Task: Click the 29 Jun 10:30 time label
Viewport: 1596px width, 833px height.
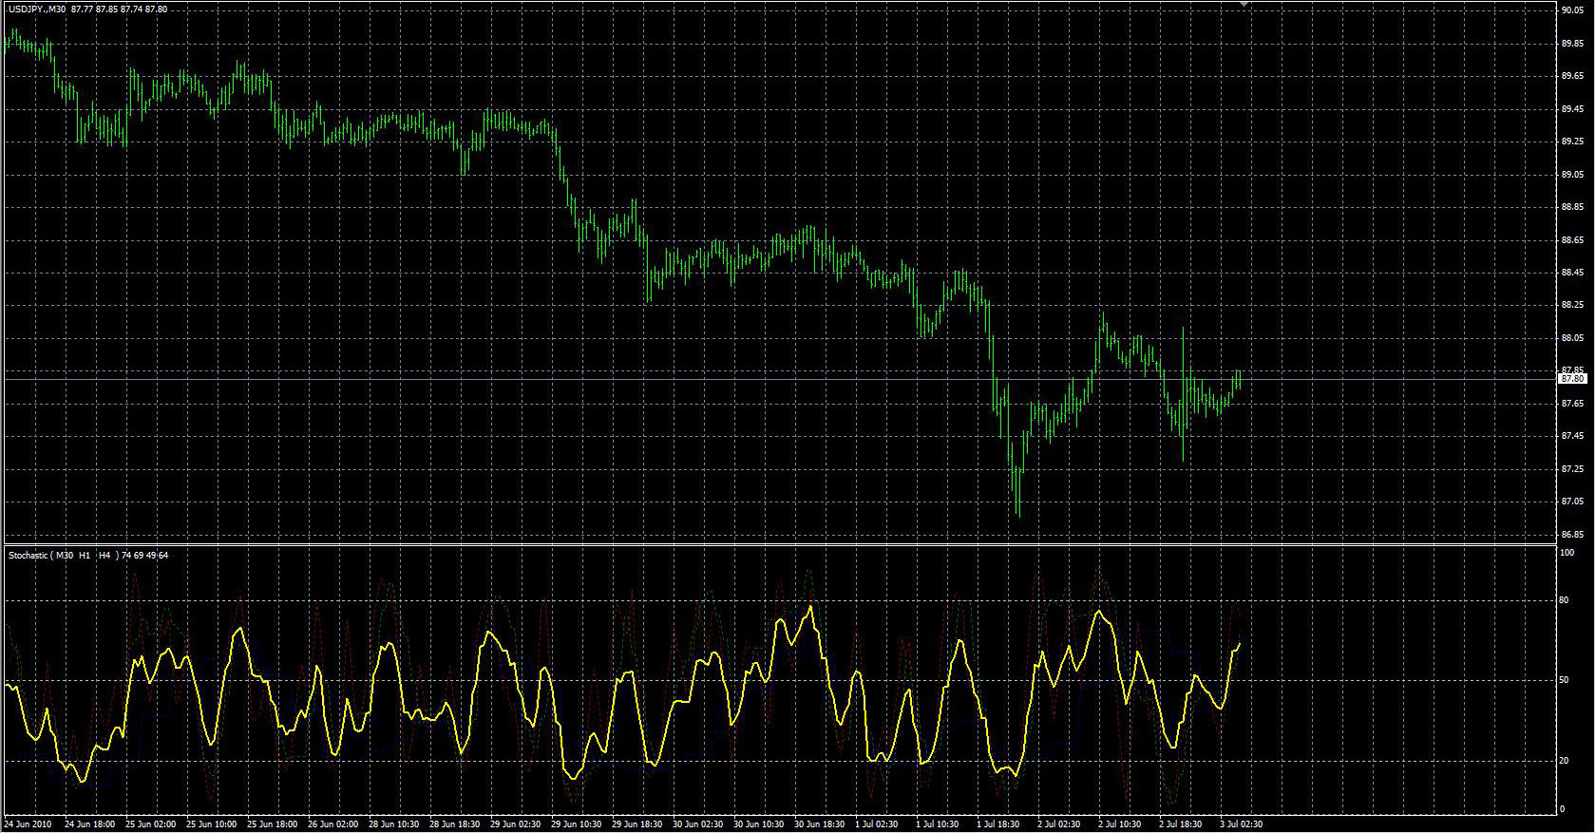Action: [576, 824]
